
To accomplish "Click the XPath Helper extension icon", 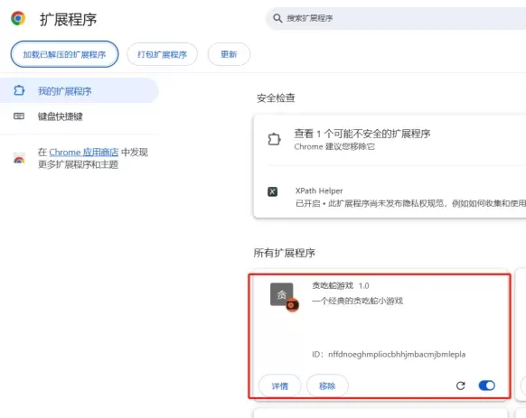I will (272, 191).
